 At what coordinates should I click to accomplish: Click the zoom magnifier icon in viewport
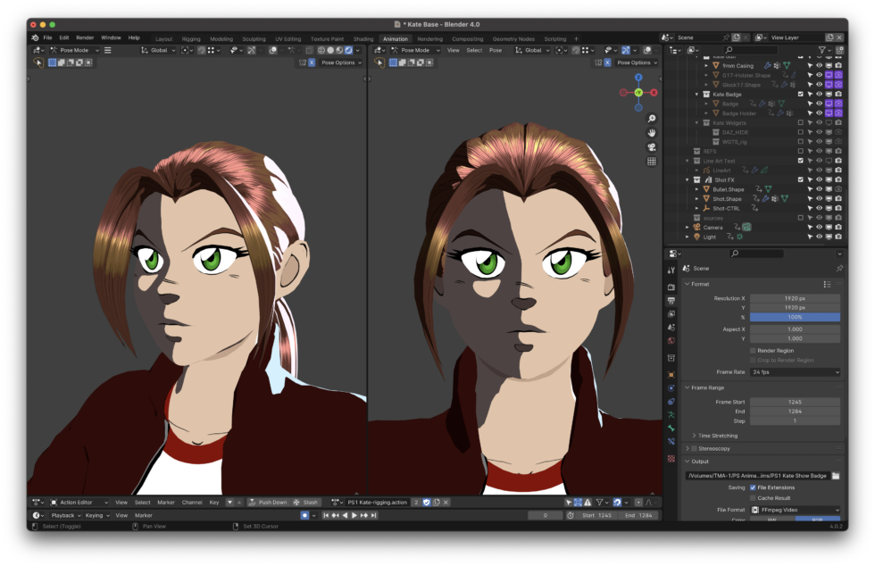[652, 119]
